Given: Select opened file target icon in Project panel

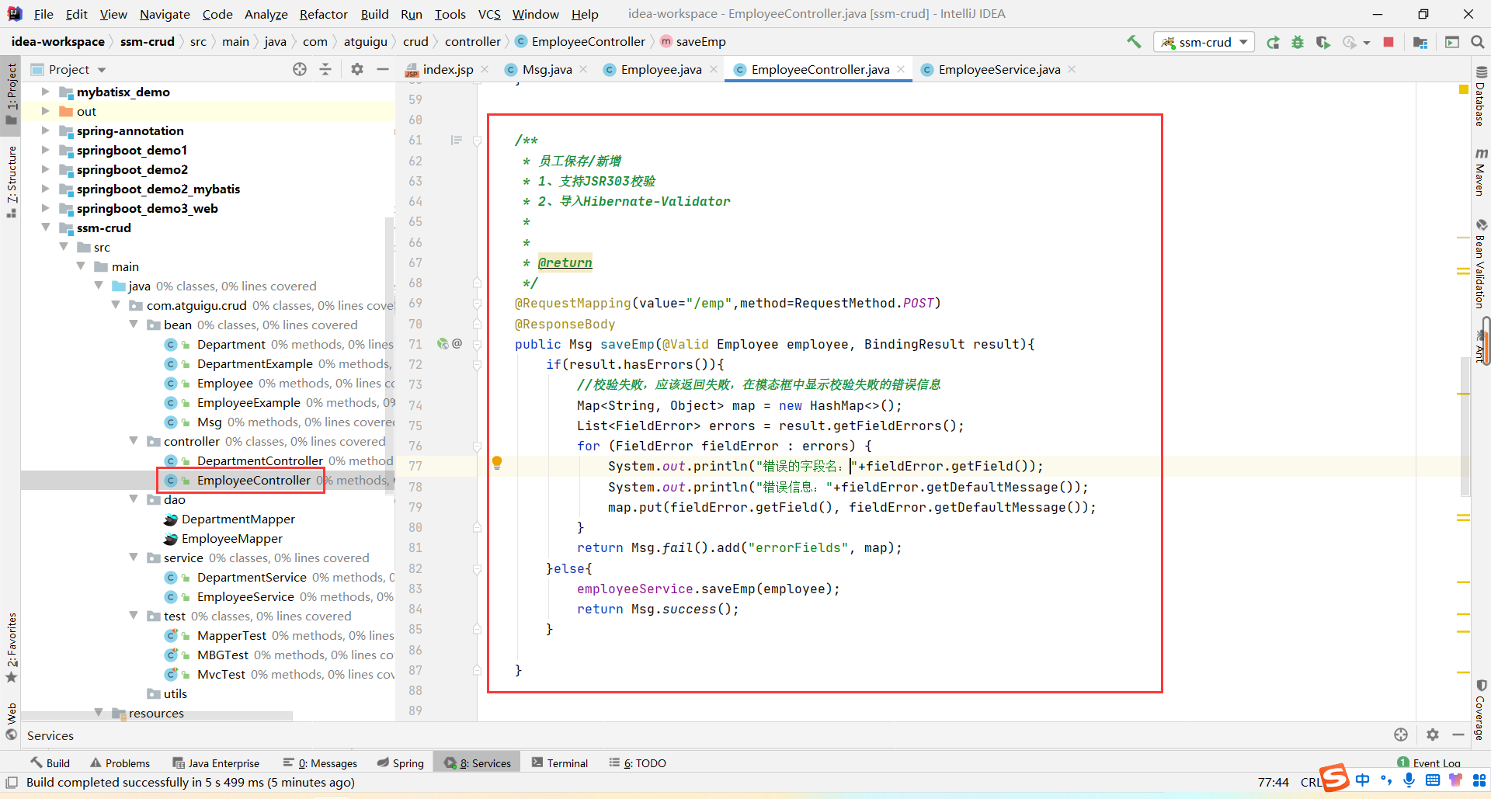Looking at the screenshot, I should click(x=300, y=69).
